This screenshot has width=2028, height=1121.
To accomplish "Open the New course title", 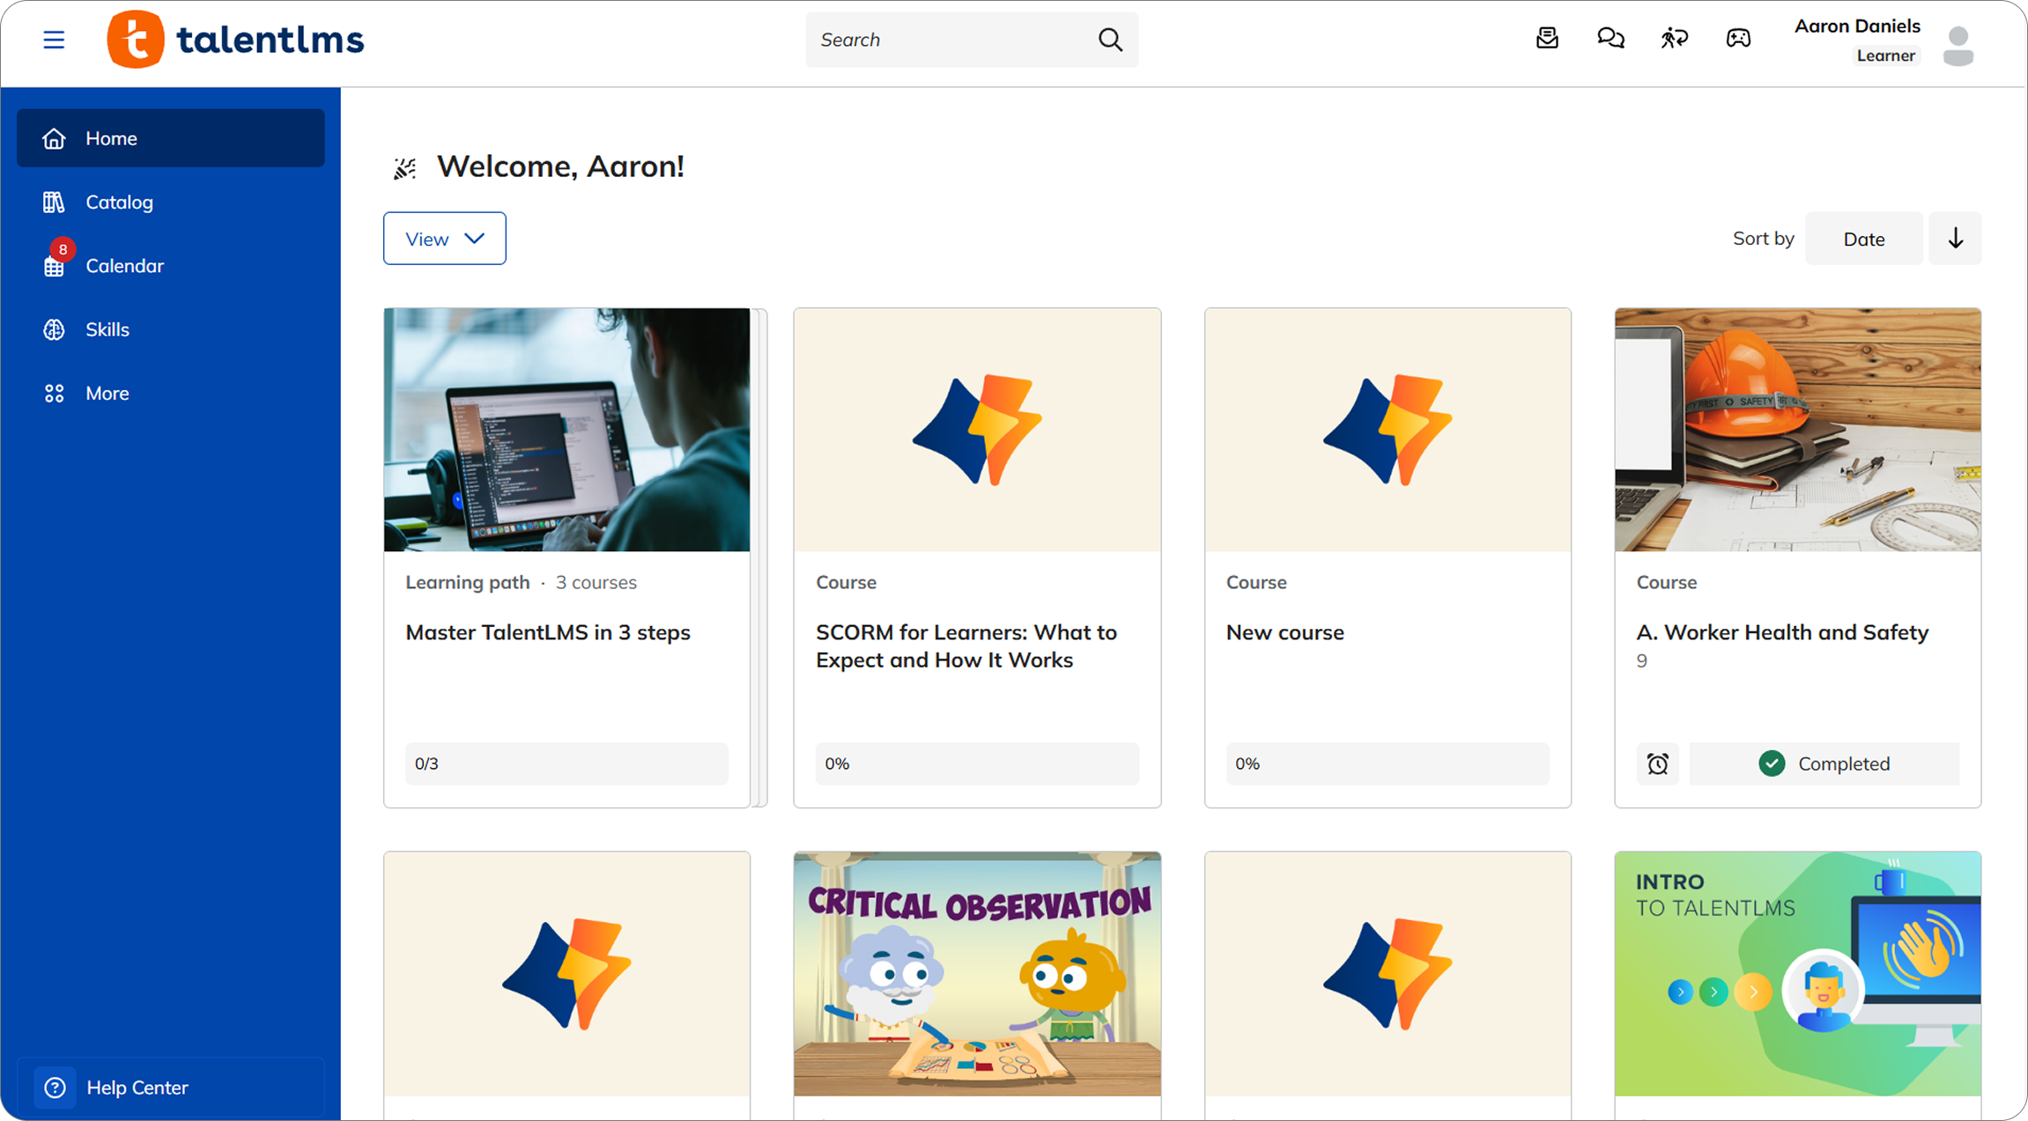I will pos(1285,632).
